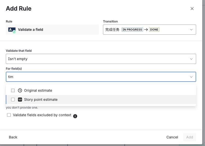Click the field search box containing tim
Screen dimensions: 205x146
click(96, 77)
